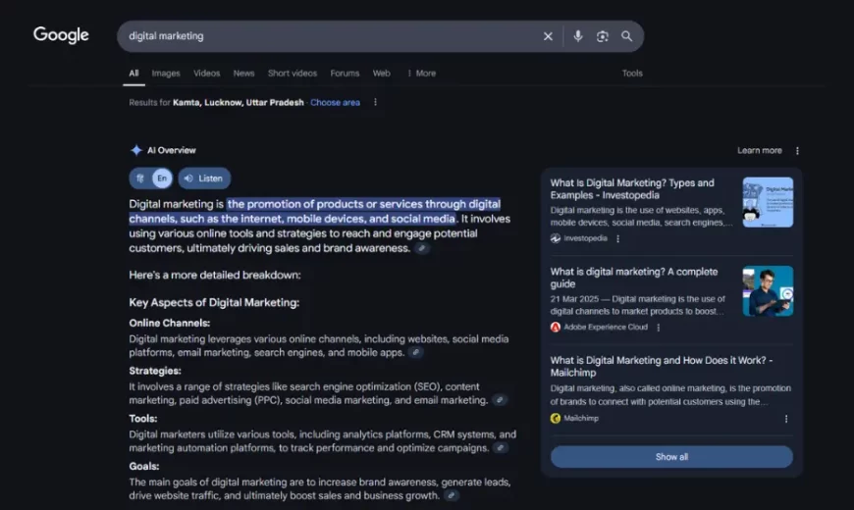Click the 'Online Channels:' subheading
The image size is (854, 510).
(170, 323)
